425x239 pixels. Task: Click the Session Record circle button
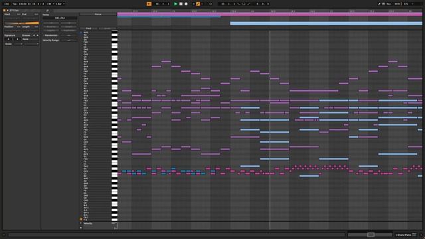click(x=211, y=4)
